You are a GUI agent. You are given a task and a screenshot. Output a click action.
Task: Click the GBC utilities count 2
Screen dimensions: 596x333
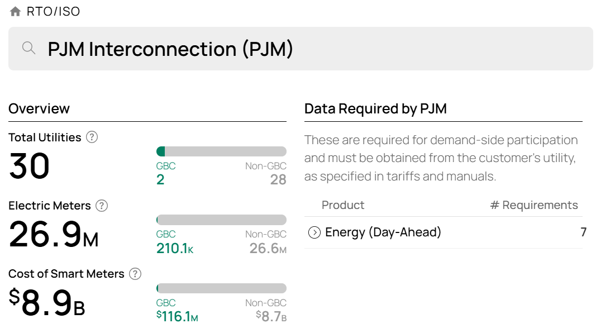[160, 179]
